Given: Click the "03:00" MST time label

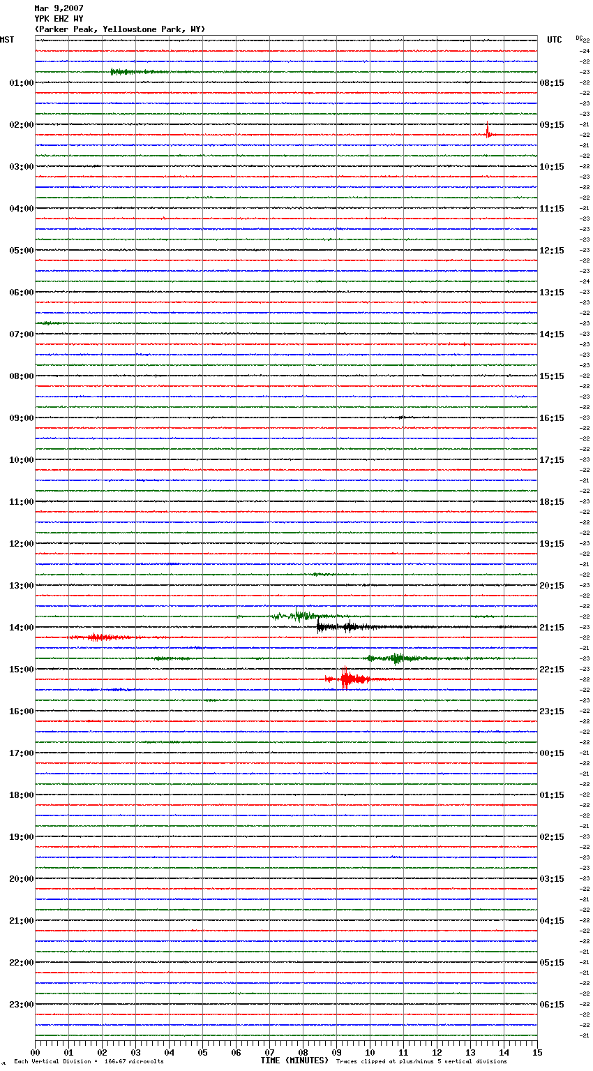Looking at the screenshot, I should [x=21, y=167].
